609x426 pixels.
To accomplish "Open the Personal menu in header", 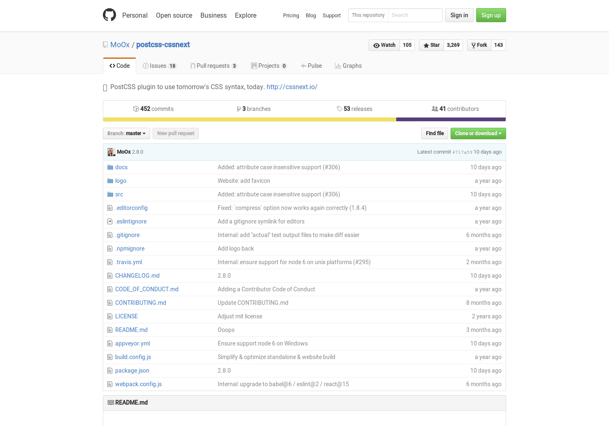I will (135, 15).
